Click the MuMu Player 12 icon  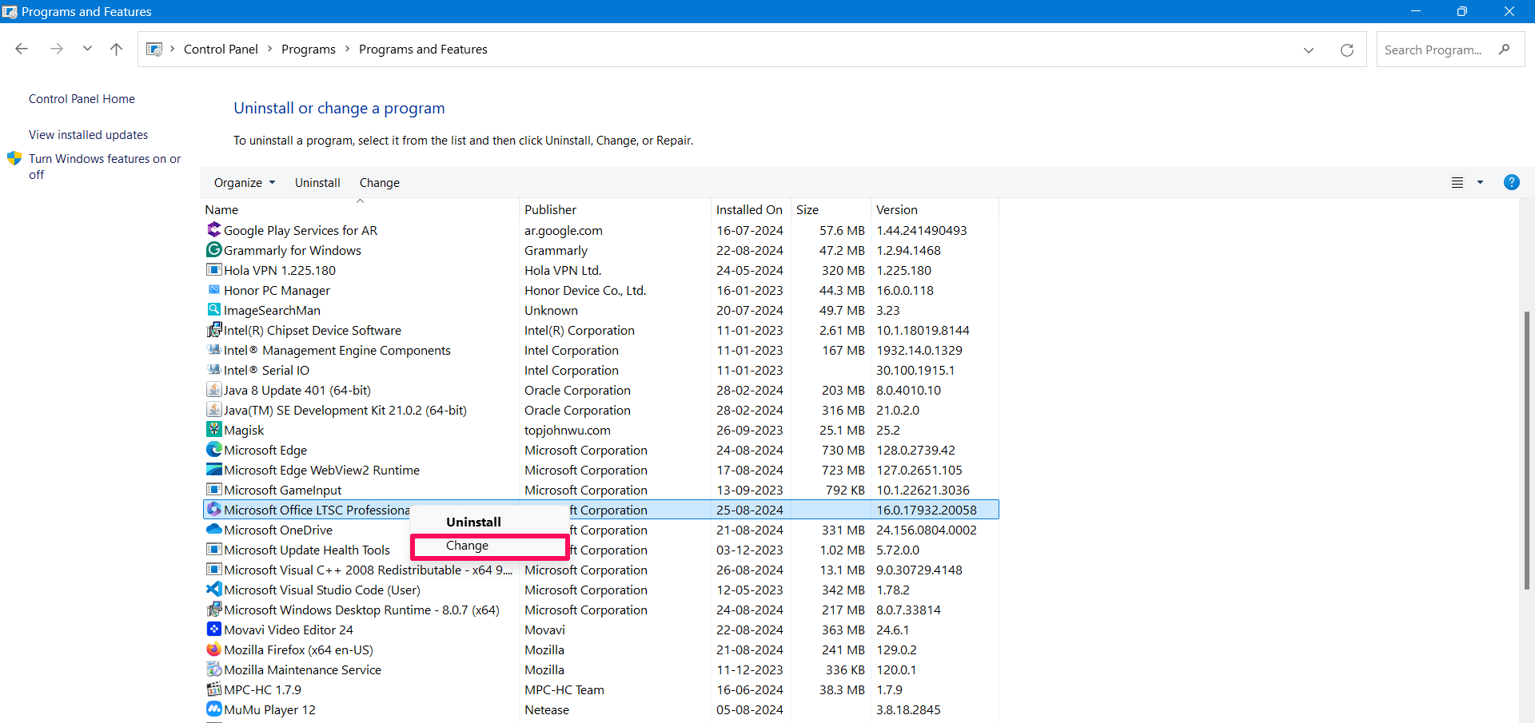click(213, 709)
